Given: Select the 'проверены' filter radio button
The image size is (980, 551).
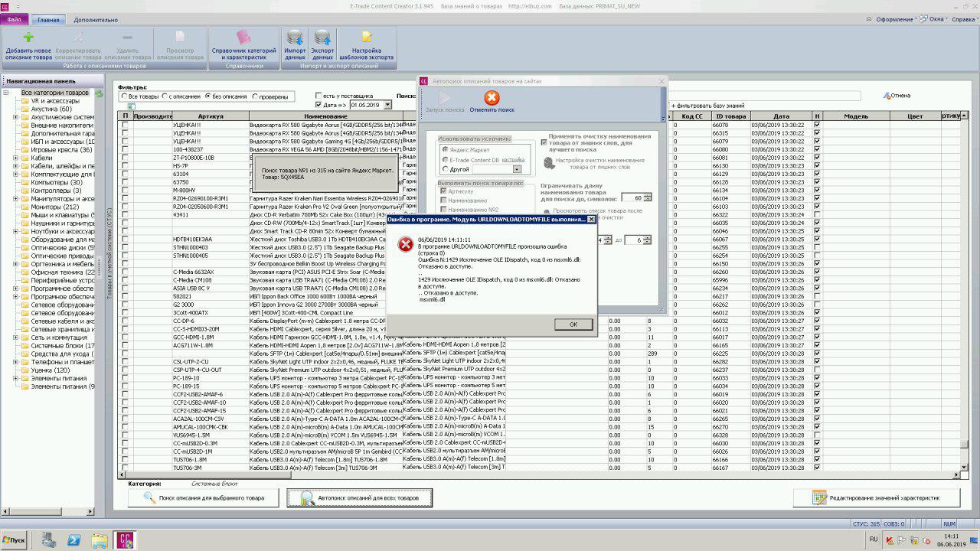Looking at the screenshot, I should 255,96.
